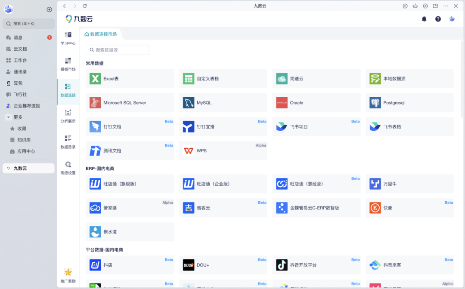Screen dimensions: 465x289
Task: Choose the 吉客云 icon
Action: pyautogui.click(x=189, y=208)
